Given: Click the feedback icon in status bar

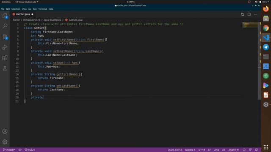Looking at the screenshot, I should pyautogui.click(x=250, y=150).
